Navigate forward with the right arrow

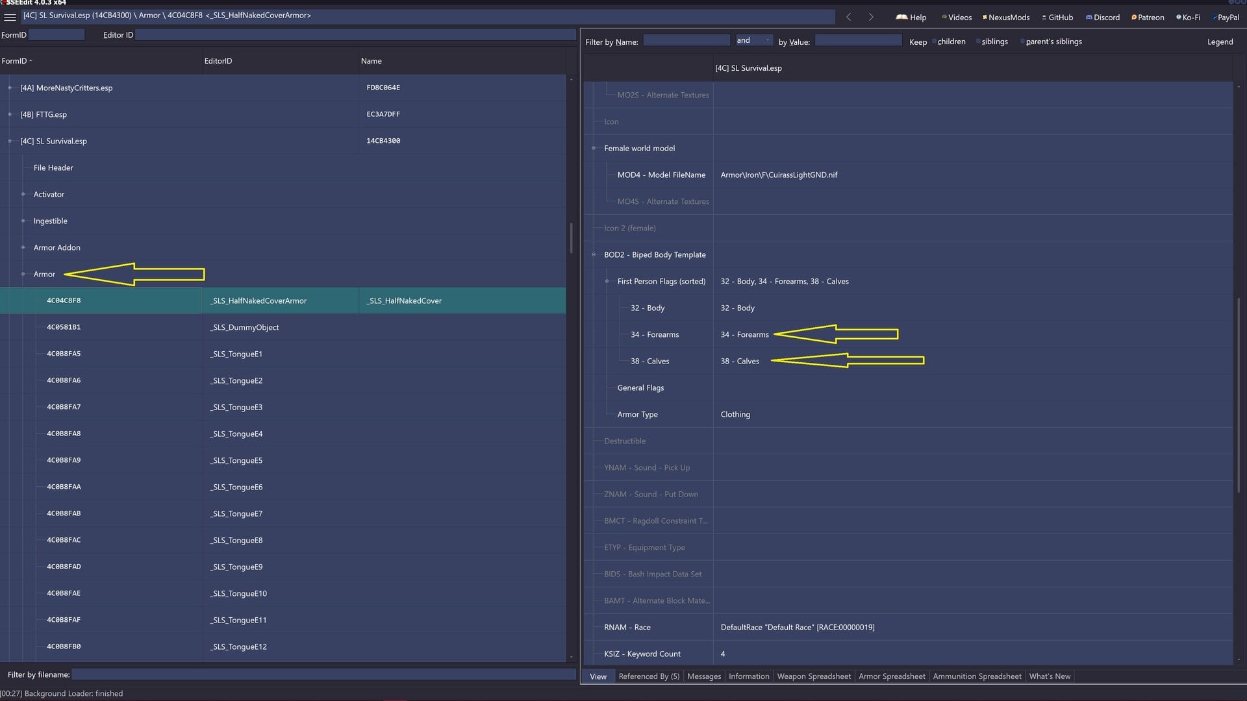(871, 17)
